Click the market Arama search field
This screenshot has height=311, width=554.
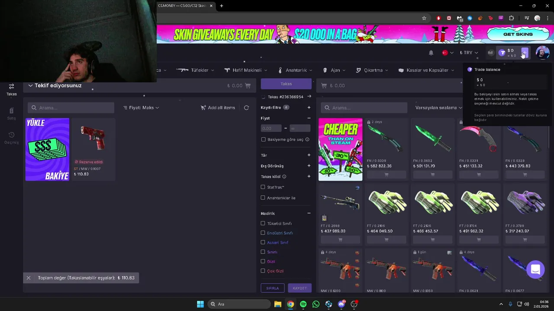(x=364, y=108)
